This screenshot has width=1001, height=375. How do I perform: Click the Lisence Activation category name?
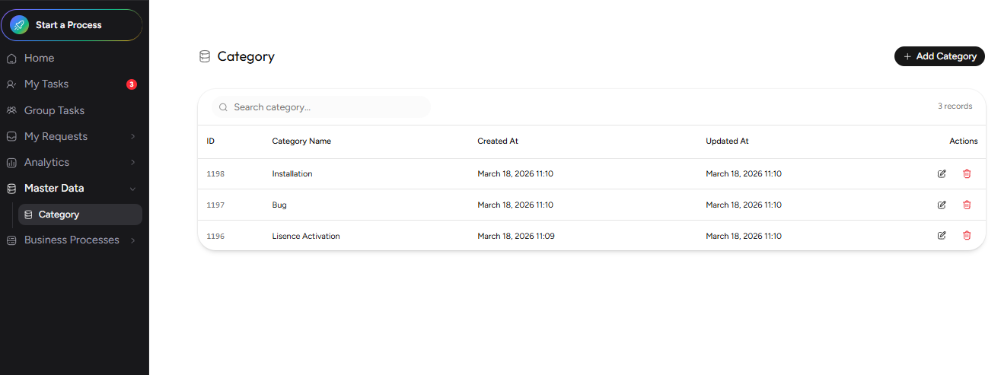coord(306,237)
